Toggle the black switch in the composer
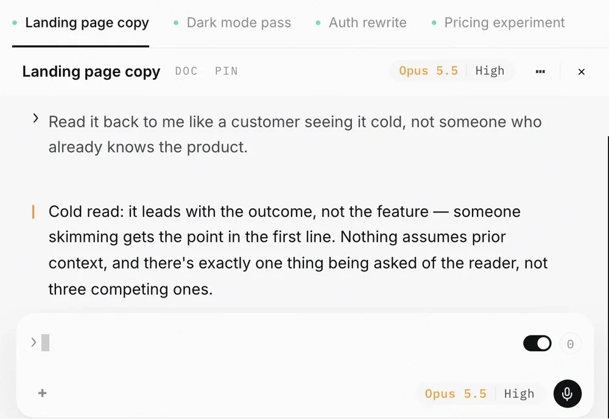This screenshot has height=419, width=609. (x=537, y=343)
